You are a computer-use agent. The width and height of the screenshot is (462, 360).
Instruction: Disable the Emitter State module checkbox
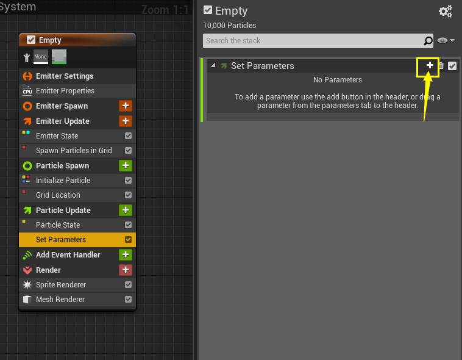point(128,135)
